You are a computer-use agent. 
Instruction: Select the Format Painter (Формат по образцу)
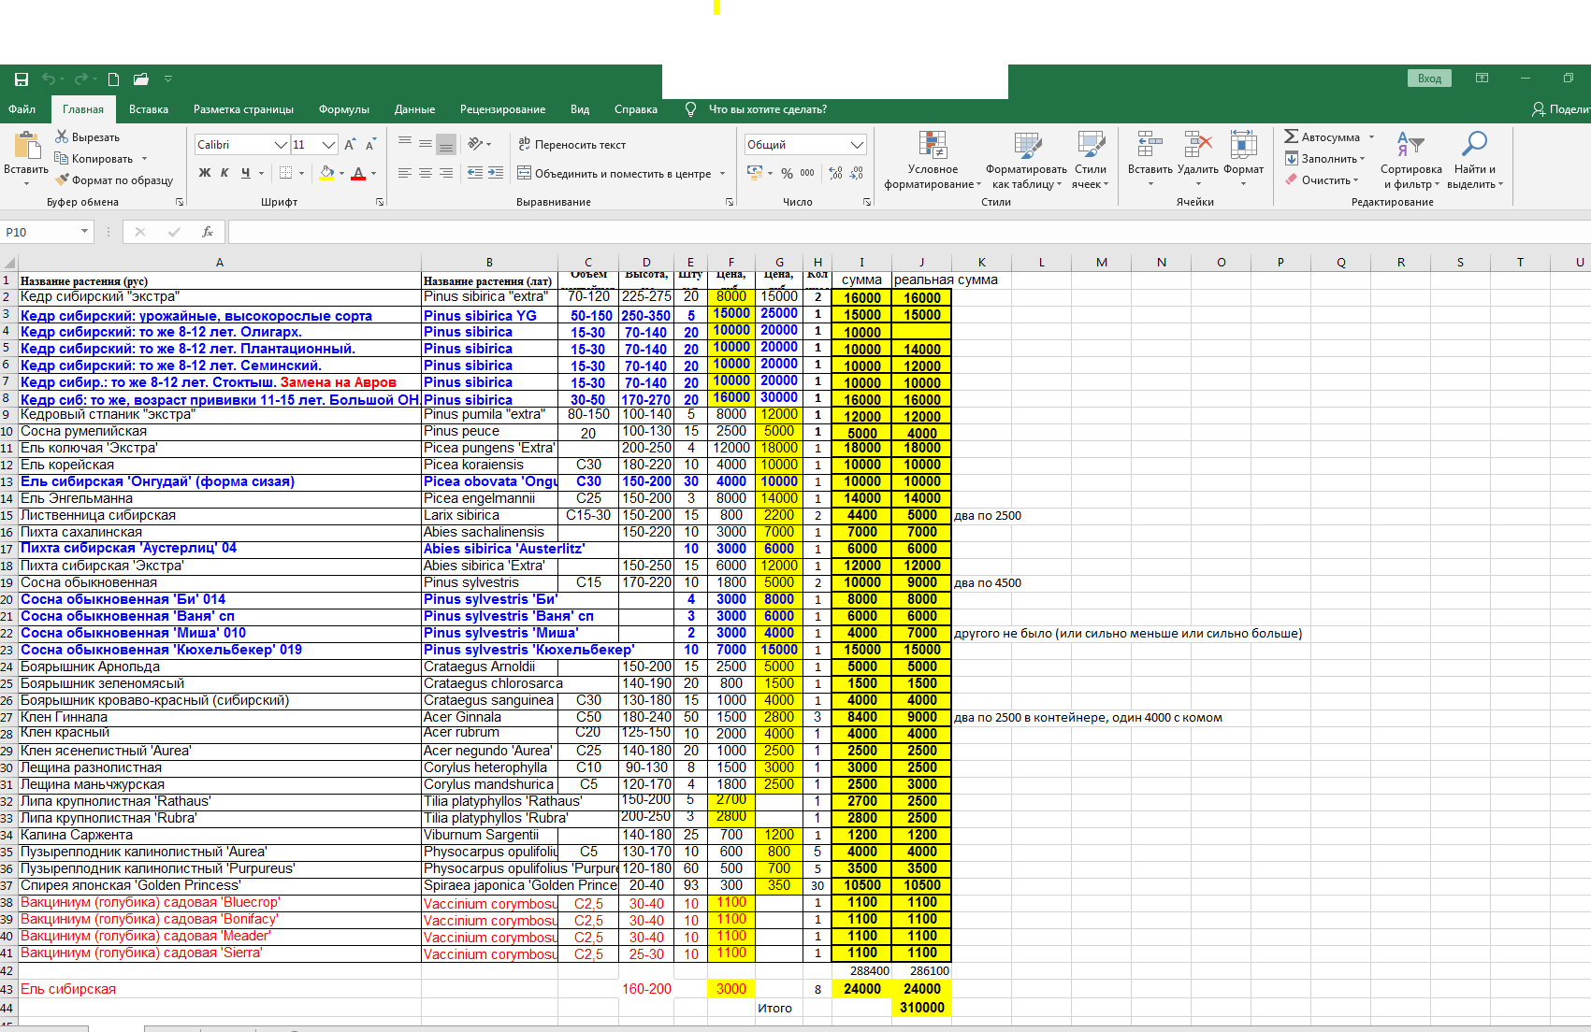point(113,180)
